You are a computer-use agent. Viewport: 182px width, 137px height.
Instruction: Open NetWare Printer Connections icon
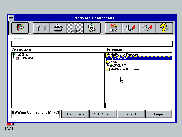click(x=58, y=28)
